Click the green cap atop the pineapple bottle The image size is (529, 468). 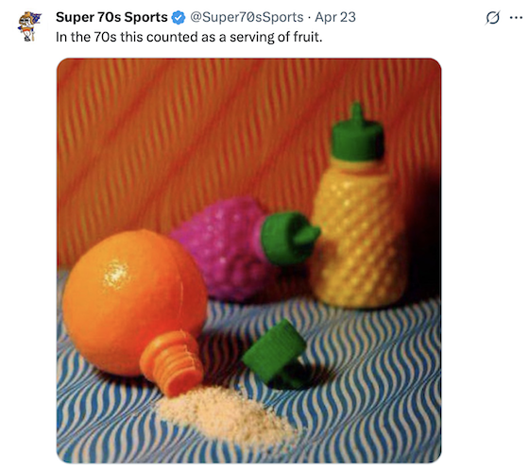(x=357, y=132)
